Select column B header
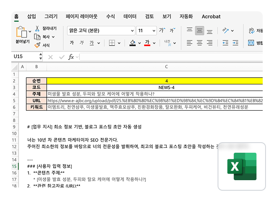The width and height of the screenshot is (274, 202). [x=37, y=67]
